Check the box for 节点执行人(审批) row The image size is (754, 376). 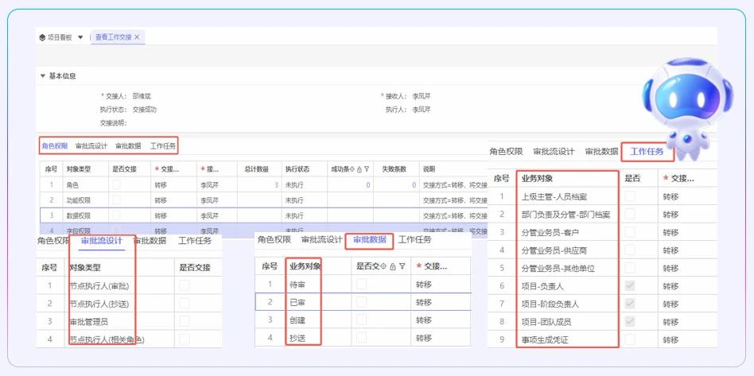click(x=185, y=285)
